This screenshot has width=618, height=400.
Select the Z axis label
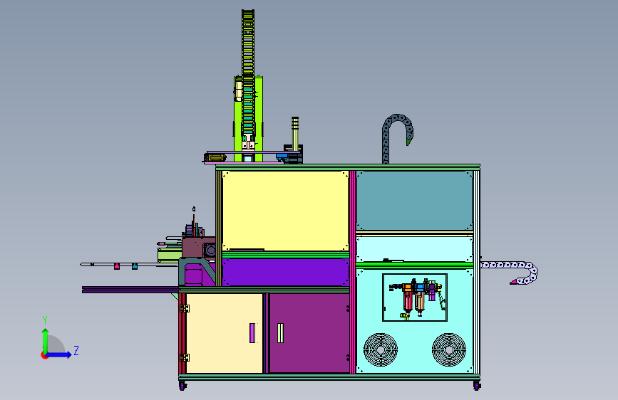tap(76, 350)
